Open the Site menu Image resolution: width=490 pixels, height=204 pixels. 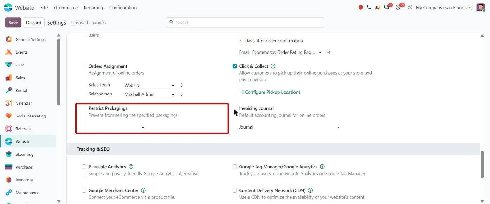44,8
